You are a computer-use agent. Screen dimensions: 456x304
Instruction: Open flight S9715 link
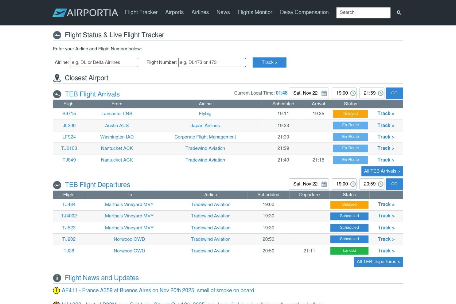tap(69, 114)
